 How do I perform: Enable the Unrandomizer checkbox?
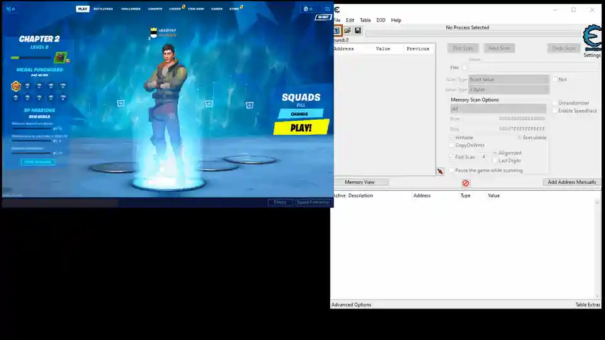[x=555, y=103]
